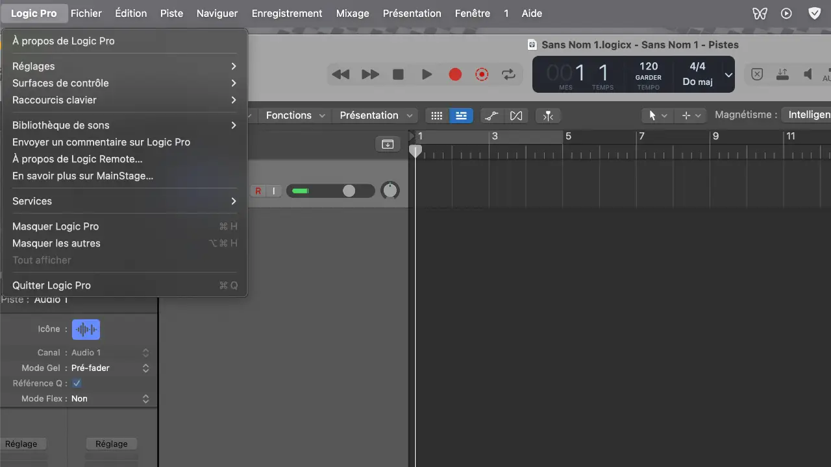
Task: Click the Capture Recording dotted-circle button
Action: tap(482, 75)
